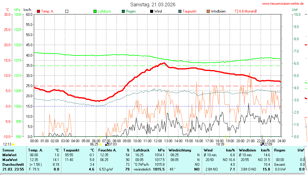Viewport: 308px width, 175px height.
Task: Toggle the empty white legend box
Action: click(x=67, y=11)
